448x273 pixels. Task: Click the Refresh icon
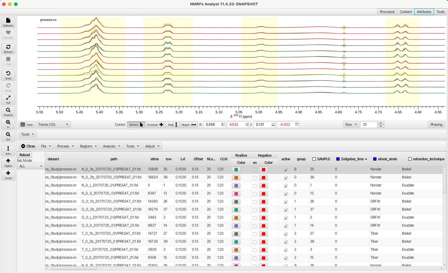[8, 49]
